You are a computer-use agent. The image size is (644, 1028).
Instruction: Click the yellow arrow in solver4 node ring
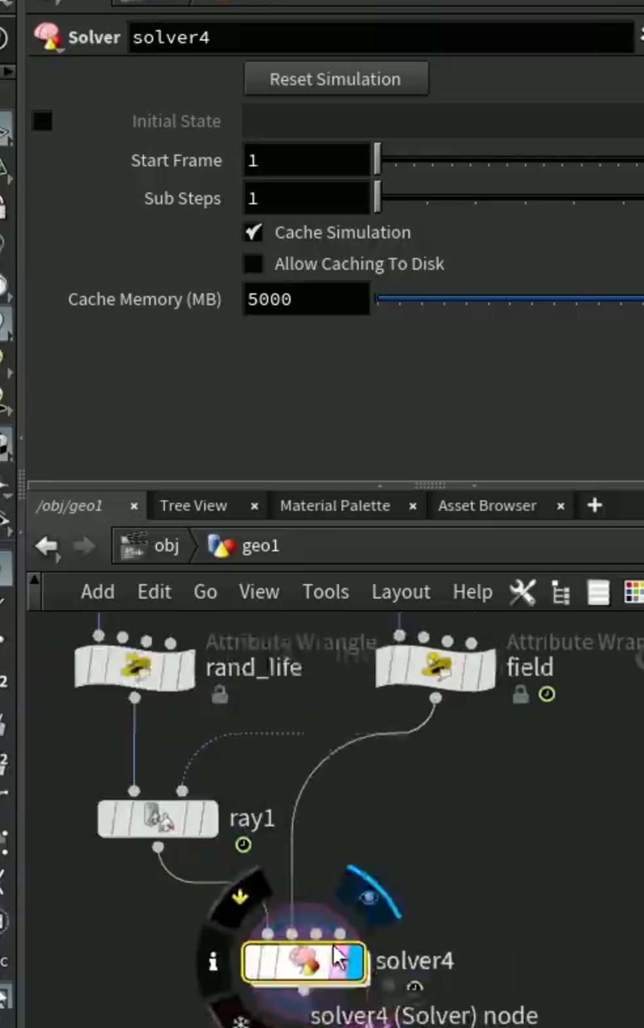click(x=240, y=896)
